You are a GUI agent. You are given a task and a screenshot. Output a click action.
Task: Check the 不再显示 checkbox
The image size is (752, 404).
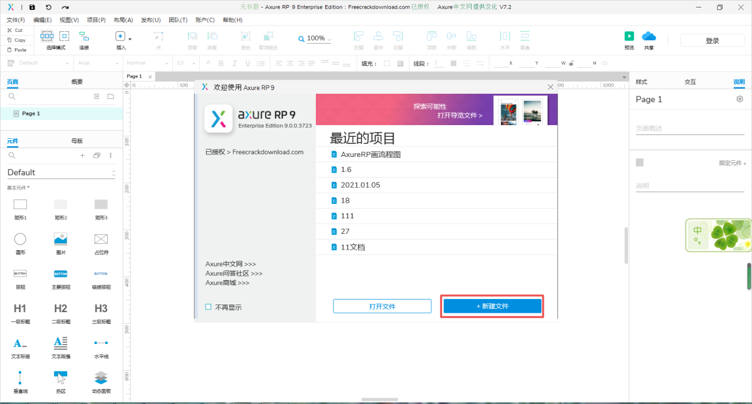pyautogui.click(x=209, y=307)
